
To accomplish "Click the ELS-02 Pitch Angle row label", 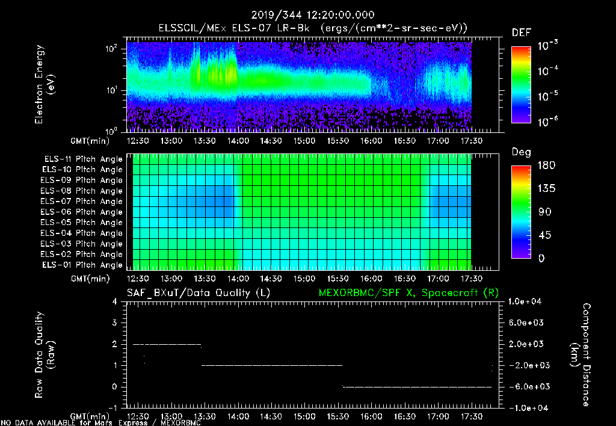I will tap(81, 255).
